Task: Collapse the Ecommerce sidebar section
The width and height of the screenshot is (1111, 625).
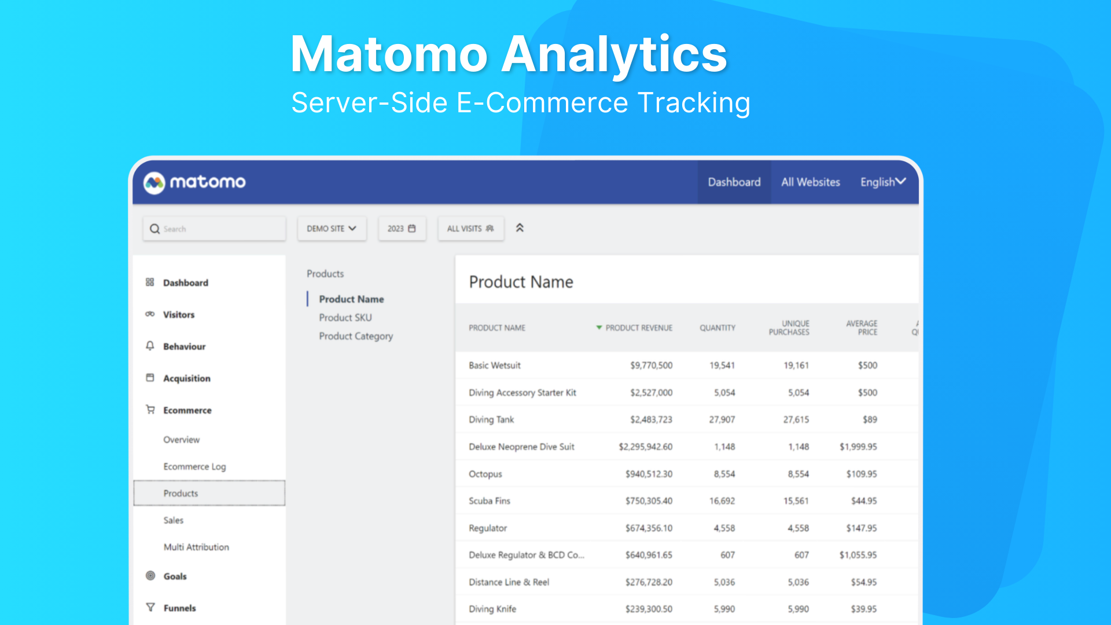Action: coord(187,410)
